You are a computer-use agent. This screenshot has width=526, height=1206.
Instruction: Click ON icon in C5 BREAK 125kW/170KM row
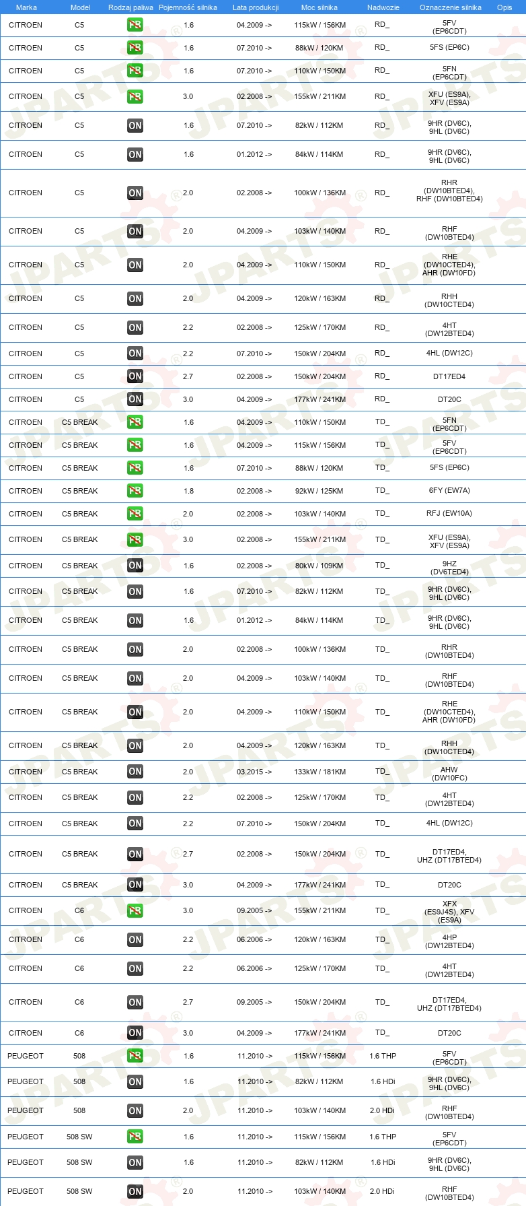pos(135,797)
